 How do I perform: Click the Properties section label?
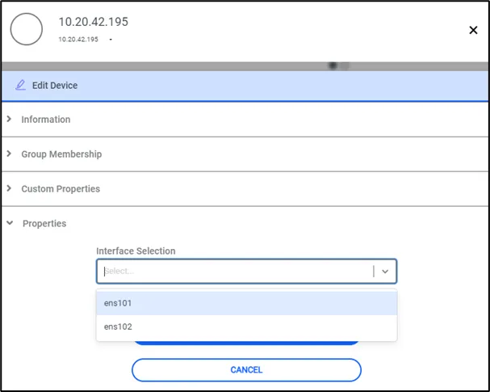(44, 224)
